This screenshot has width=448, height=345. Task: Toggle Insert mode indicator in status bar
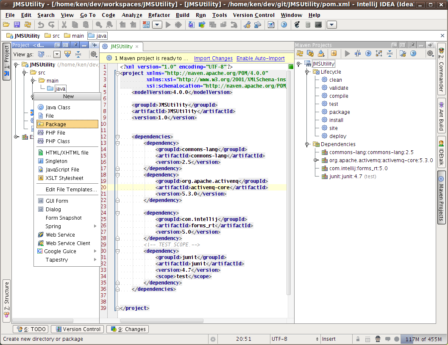pos(336,339)
